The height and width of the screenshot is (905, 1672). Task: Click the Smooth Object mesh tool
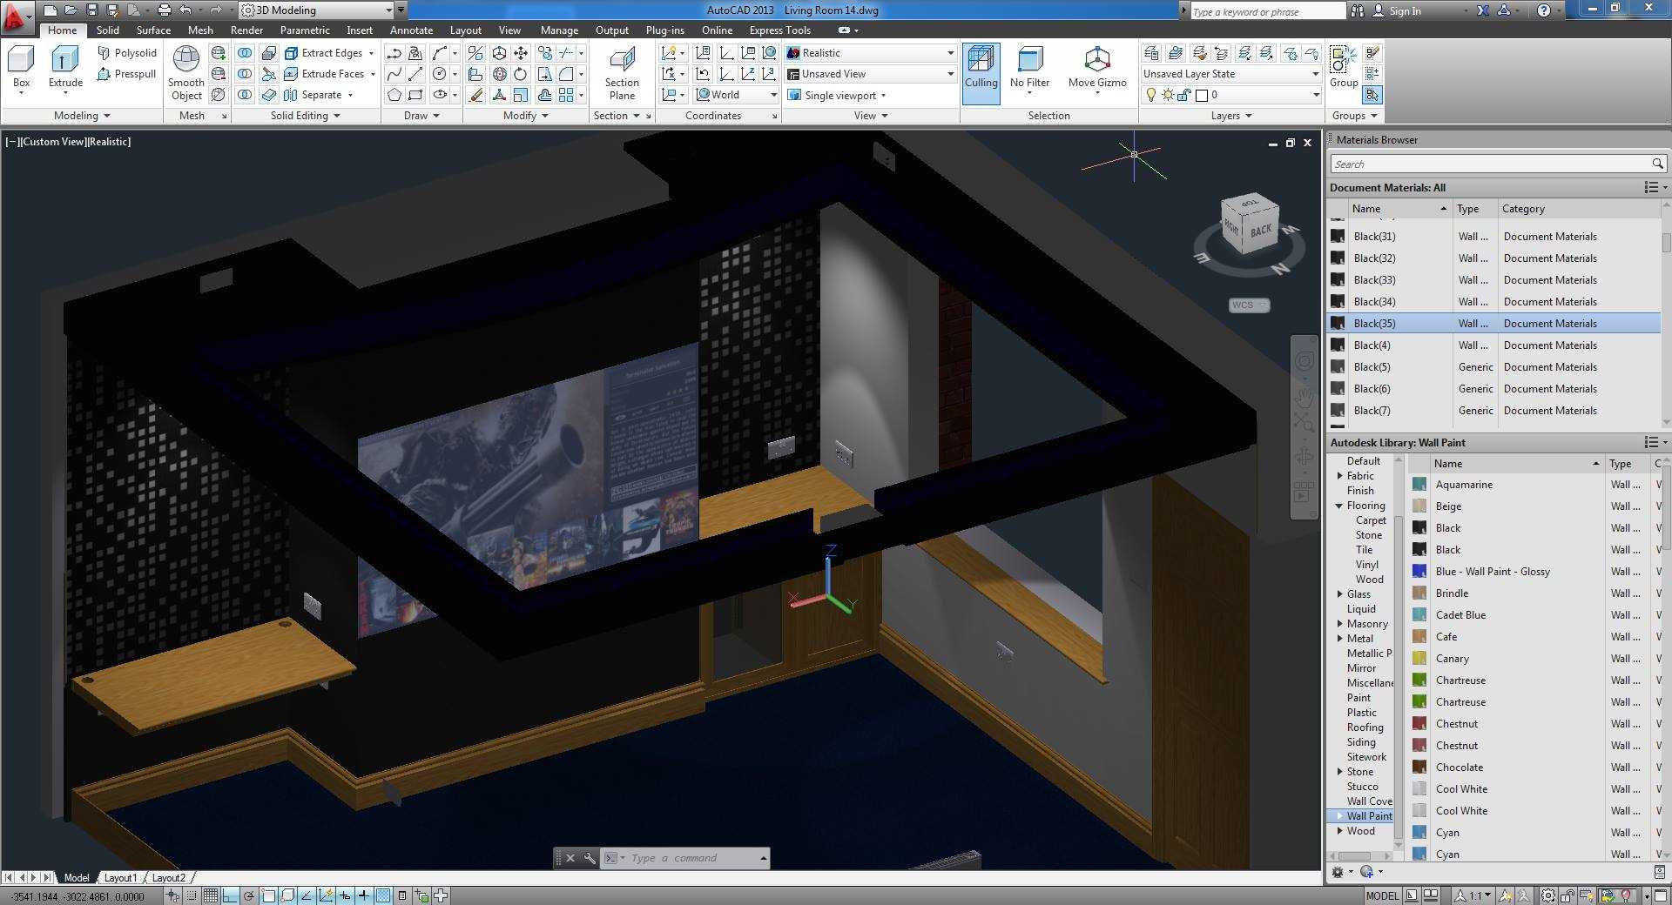coord(186,73)
